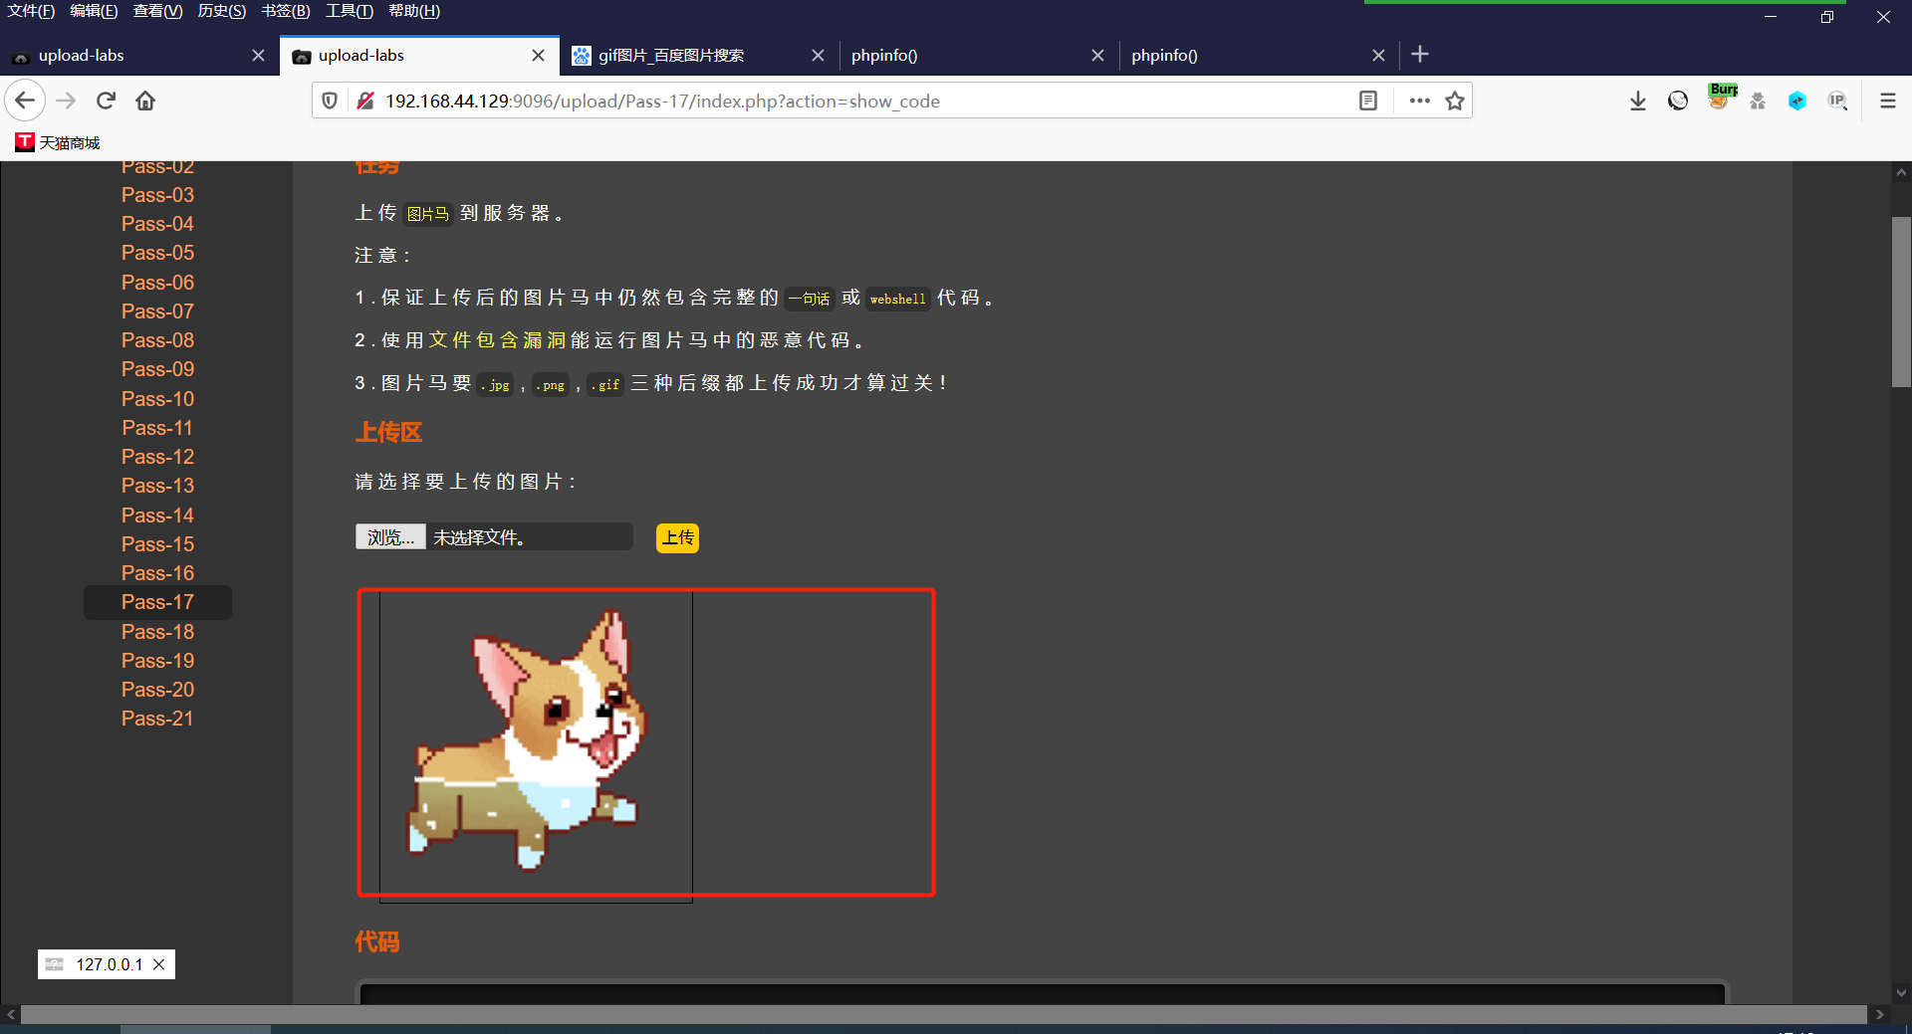
Task: Go forward with the forward arrow
Action: (66, 101)
